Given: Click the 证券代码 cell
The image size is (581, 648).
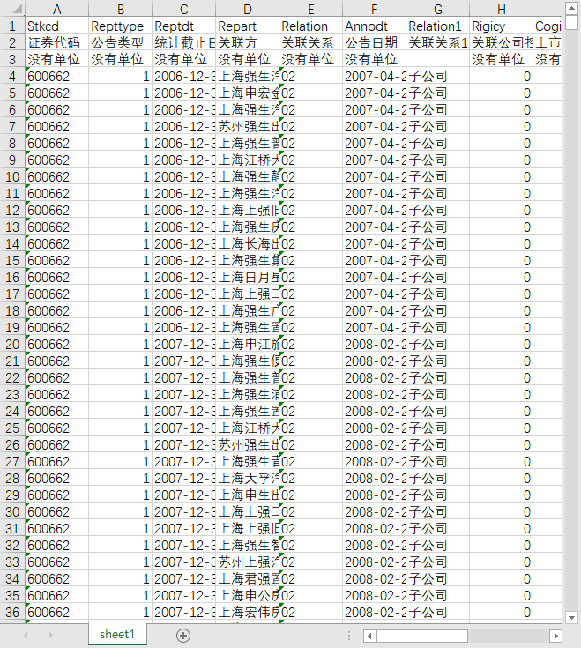Looking at the screenshot, I should click(57, 42).
